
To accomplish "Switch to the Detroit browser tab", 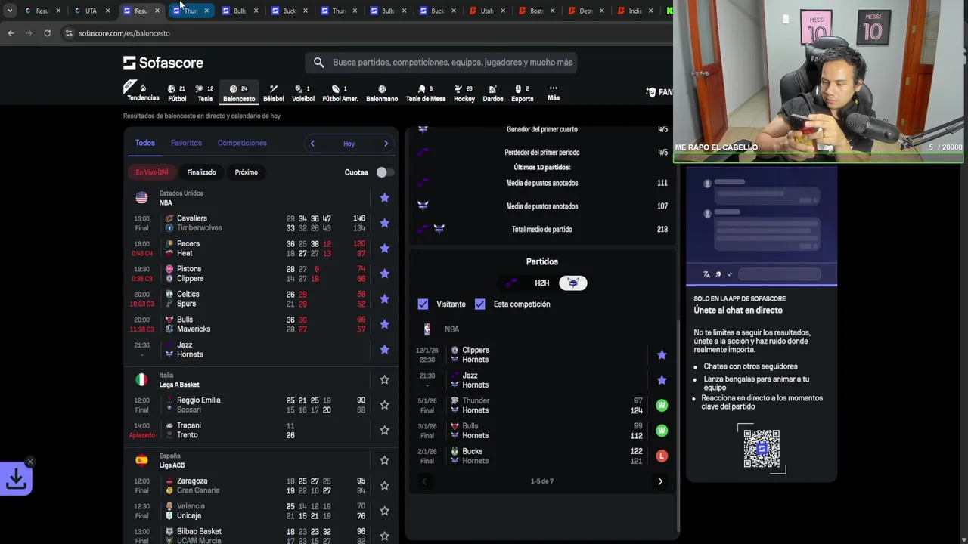I will pyautogui.click(x=585, y=11).
